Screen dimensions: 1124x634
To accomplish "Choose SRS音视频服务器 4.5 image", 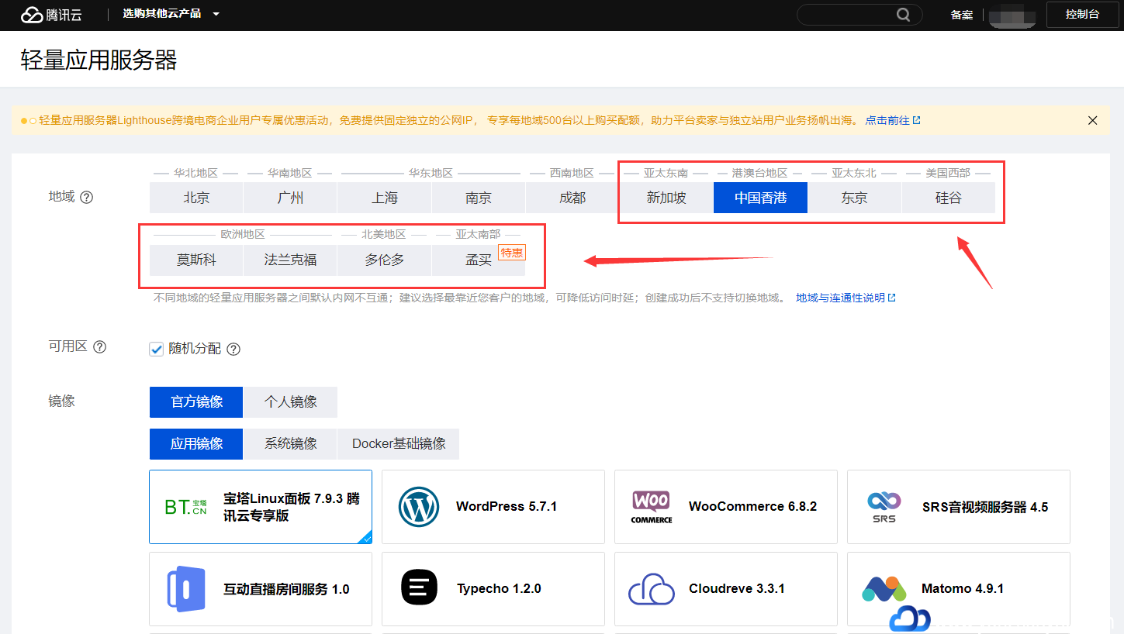I will [x=959, y=507].
